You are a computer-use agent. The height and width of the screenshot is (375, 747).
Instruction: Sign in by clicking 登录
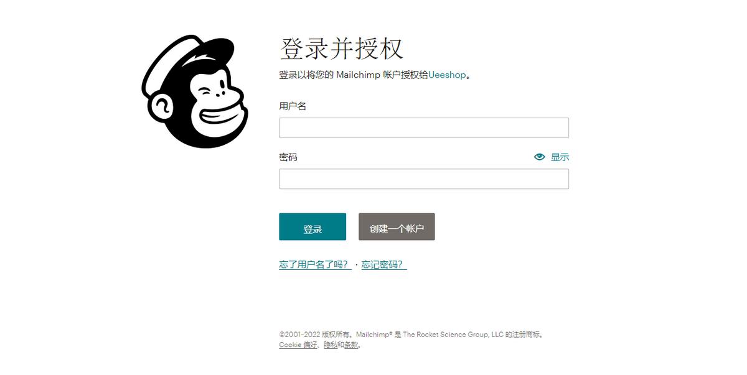tap(312, 226)
